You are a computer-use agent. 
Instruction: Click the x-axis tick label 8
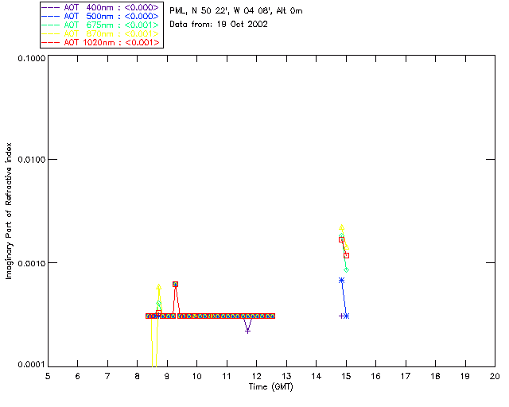pos(138,376)
